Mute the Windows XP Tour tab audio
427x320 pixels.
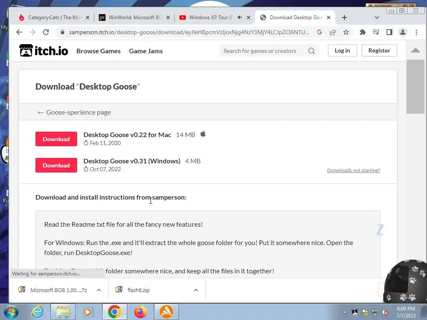[239, 17]
